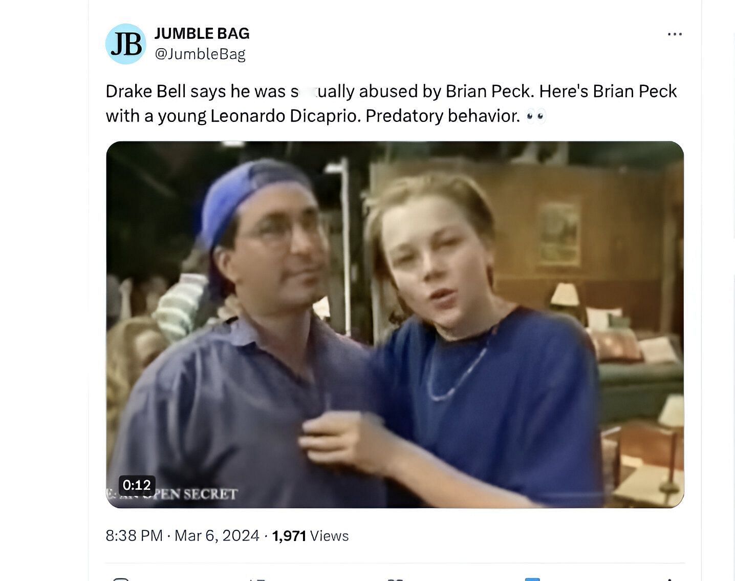Viewport: 735px width, 581px height.
Task: Click the Mar 6, 2024 date
Action: tap(217, 535)
